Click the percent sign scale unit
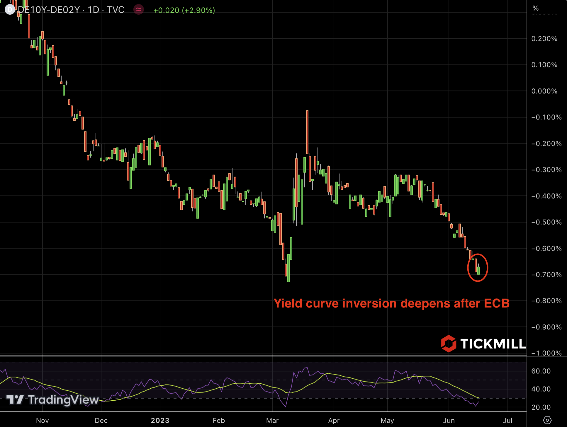 click(x=536, y=8)
